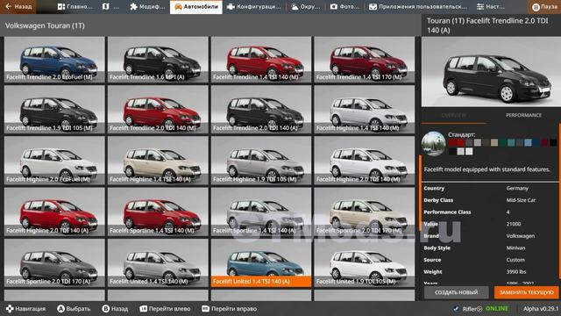Screen dimensions: 561x316
Task: Open the Настройки sliders tab
Action: click(x=491, y=6)
